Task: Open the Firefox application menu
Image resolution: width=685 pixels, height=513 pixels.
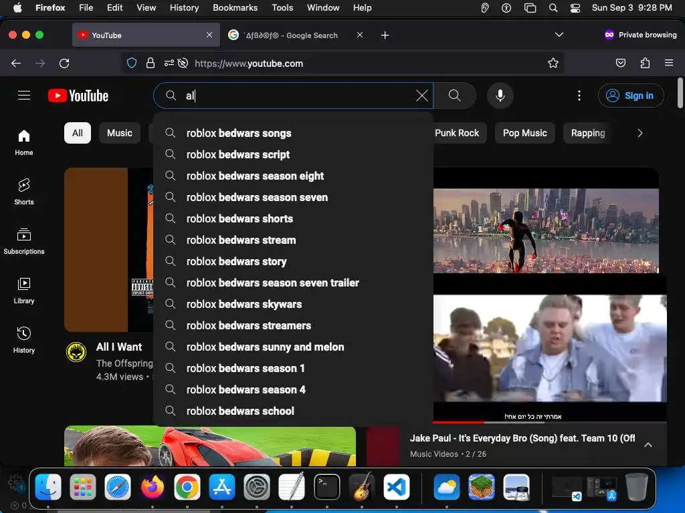Action: coord(669,63)
